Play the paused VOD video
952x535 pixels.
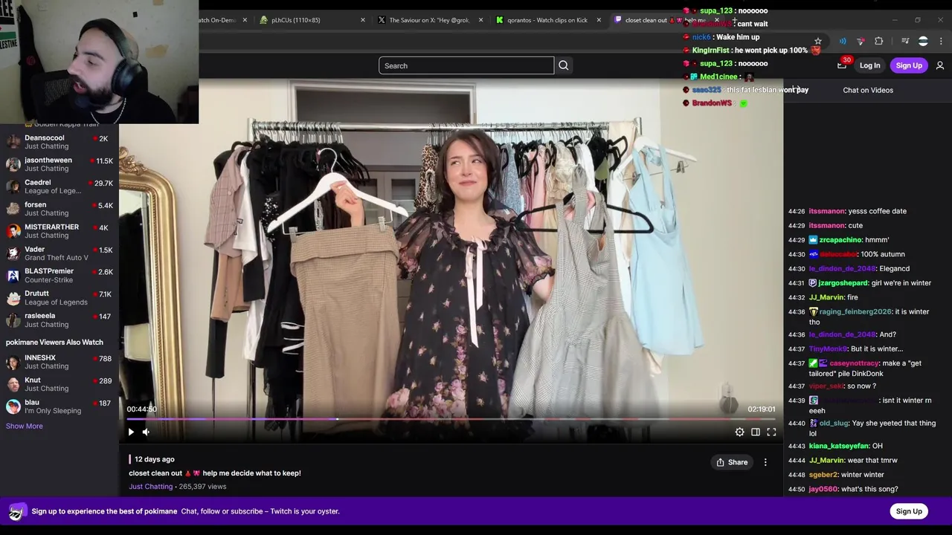tap(131, 432)
